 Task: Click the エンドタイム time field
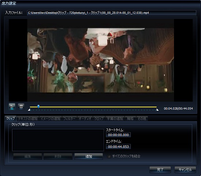118,146
